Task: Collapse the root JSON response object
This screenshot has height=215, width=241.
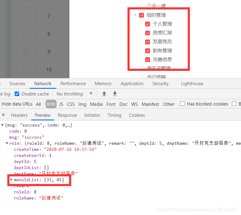Action: point(2,125)
